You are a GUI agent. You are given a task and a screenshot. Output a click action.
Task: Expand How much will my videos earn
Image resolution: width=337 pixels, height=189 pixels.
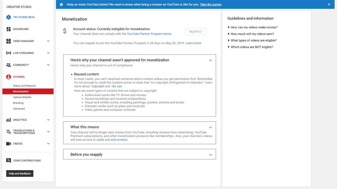point(251,34)
